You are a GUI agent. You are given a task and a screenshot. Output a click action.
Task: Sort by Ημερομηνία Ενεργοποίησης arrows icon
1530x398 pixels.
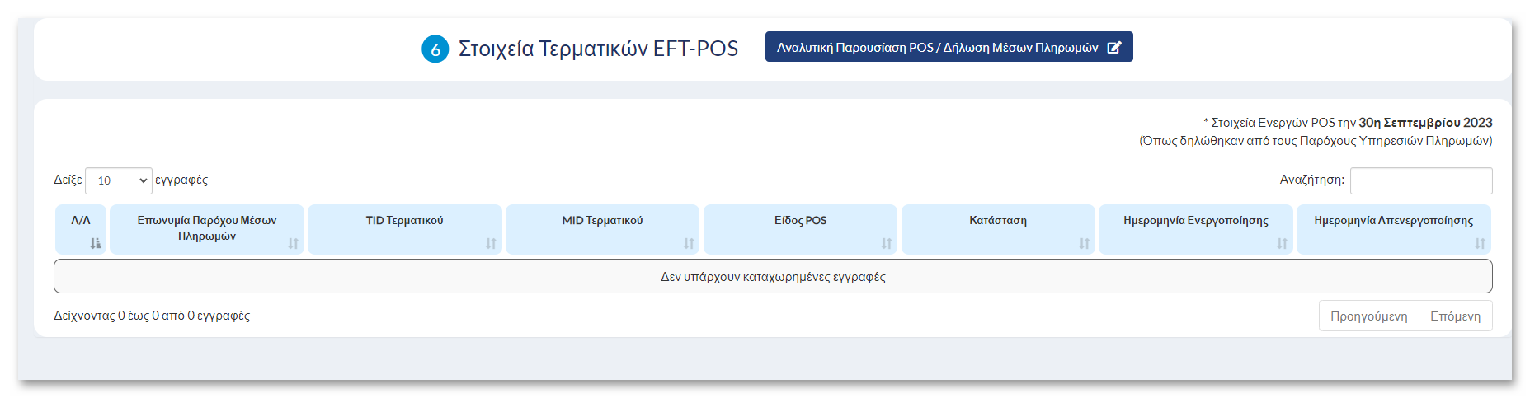(x=1282, y=243)
